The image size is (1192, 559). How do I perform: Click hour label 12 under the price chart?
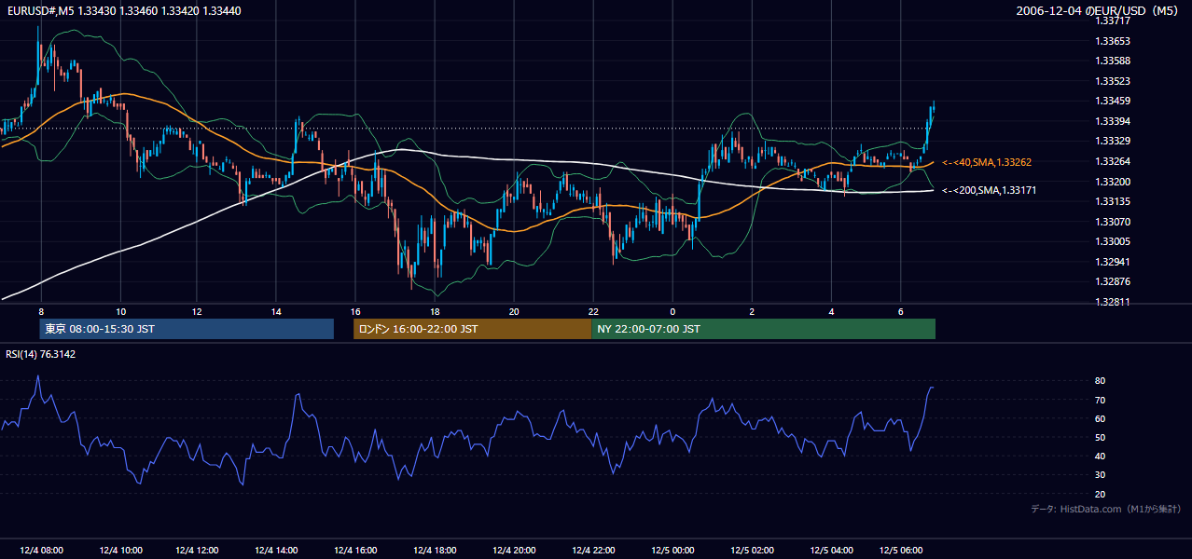point(197,310)
